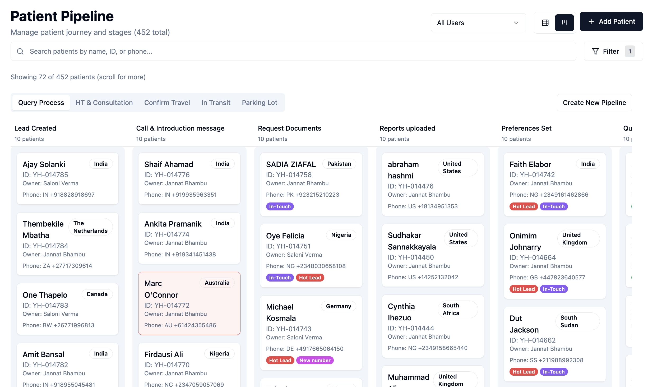The image size is (648, 387).
Task: Click Lead Created column header
Action: pos(35,128)
